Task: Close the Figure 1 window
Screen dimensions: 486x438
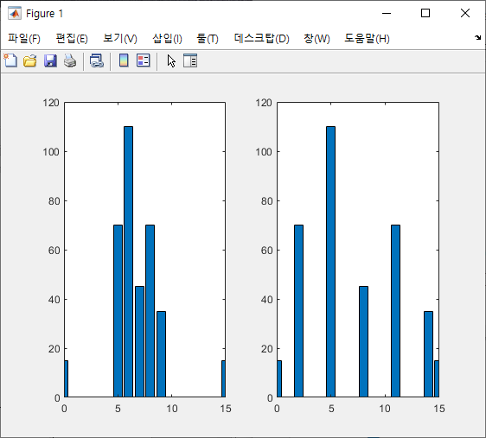Action: (x=465, y=13)
